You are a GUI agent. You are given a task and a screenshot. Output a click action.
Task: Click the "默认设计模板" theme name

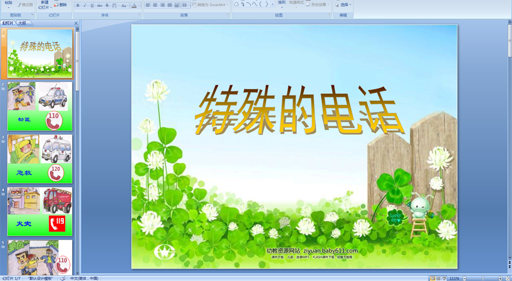[x=40, y=279]
